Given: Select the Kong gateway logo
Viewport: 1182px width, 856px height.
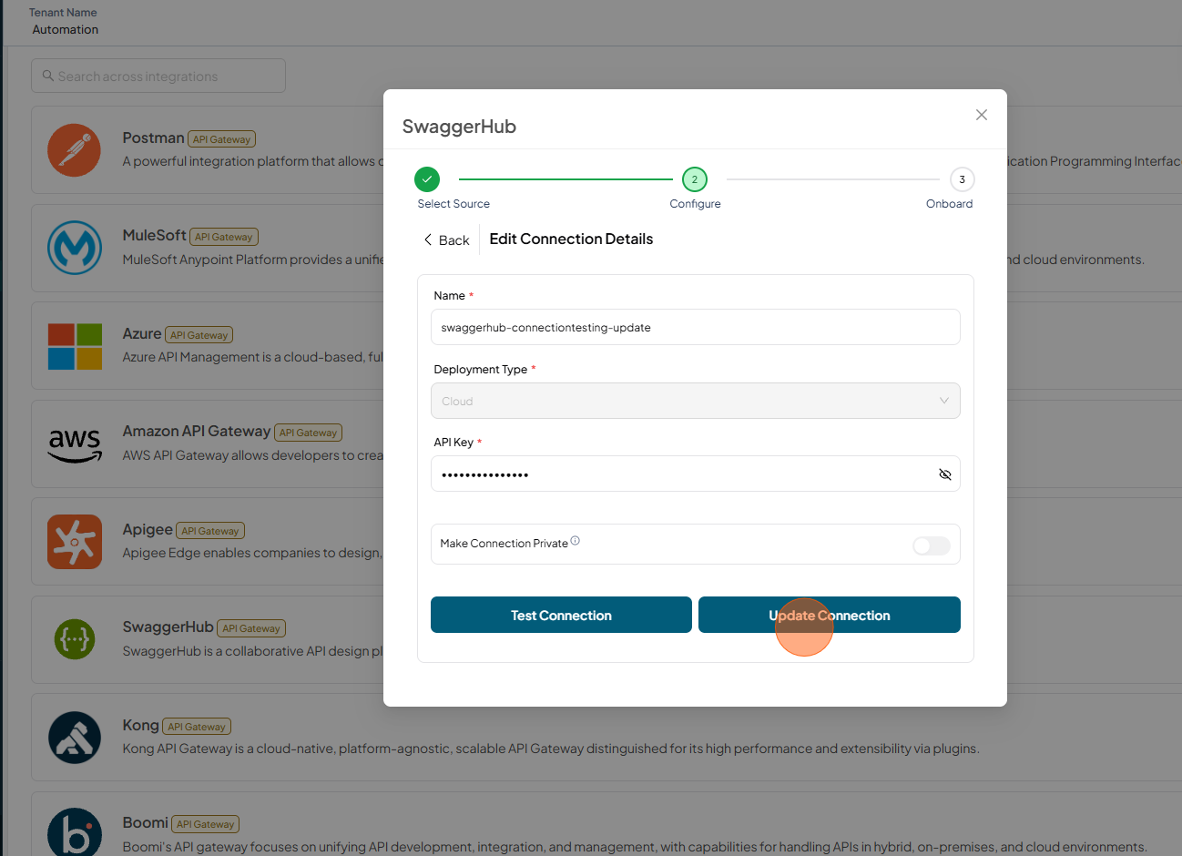Looking at the screenshot, I should (x=75, y=738).
